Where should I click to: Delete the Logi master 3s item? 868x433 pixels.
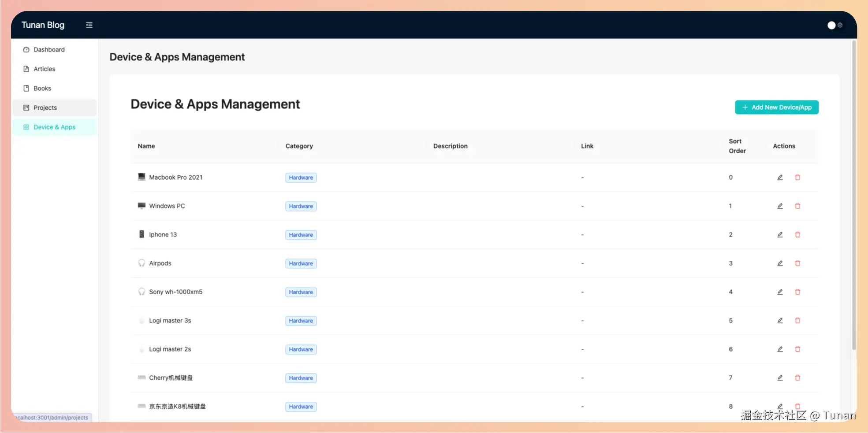click(x=797, y=321)
